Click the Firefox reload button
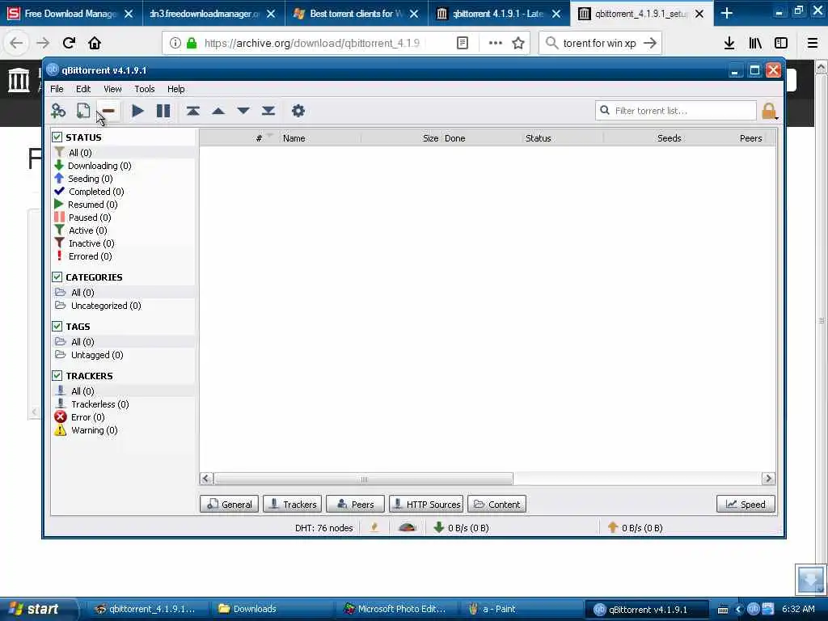Image resolution: width=828 pixels, height=621 pixels. (69, 43)
